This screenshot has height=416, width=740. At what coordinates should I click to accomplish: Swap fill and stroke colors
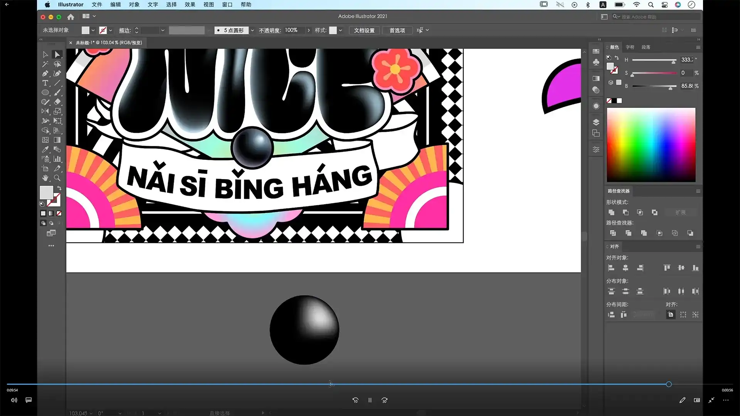[x=59, y=188]
